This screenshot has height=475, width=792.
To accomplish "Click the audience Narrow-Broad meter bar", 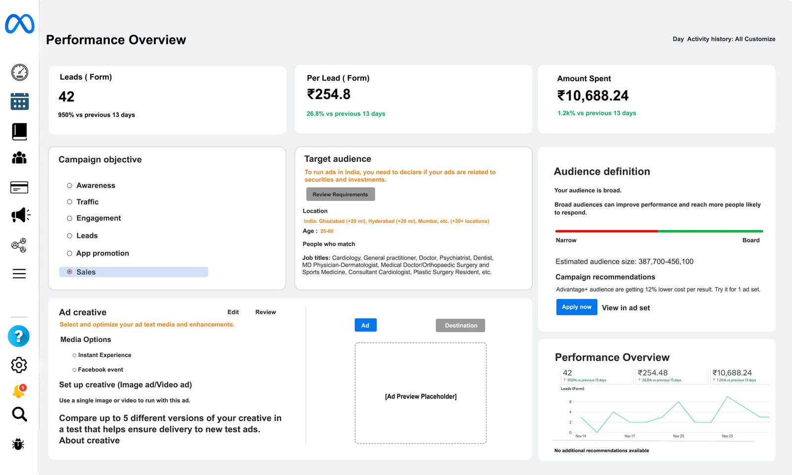I will [659, 231].
